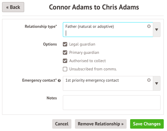The height and width of the screenshot is (131, 167).
Task: Click the Emergency contact selection field
Action: coord(108,83)
